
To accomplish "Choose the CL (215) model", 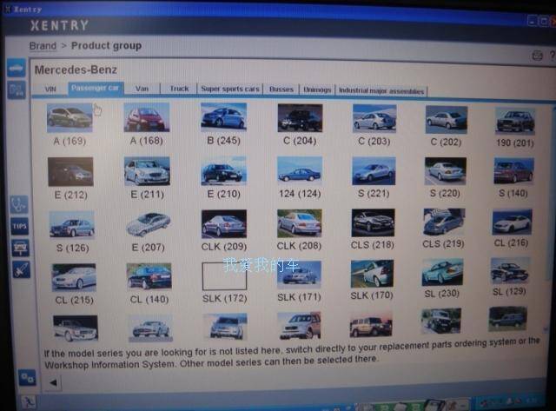I will [x=74, y=278].
